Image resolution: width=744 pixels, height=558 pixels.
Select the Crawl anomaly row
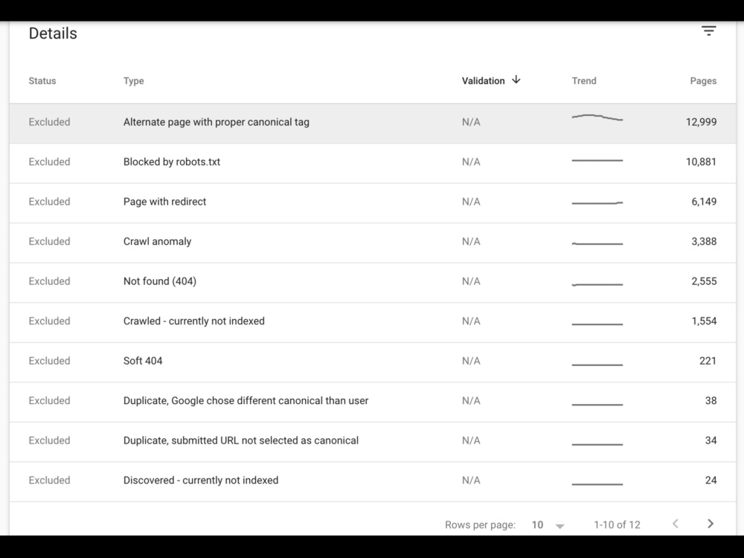373,243
